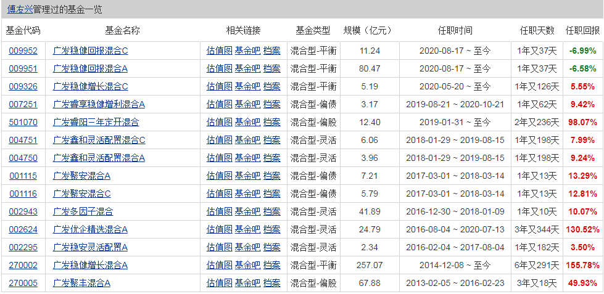Click the 规模（亿元） column header

369,30
